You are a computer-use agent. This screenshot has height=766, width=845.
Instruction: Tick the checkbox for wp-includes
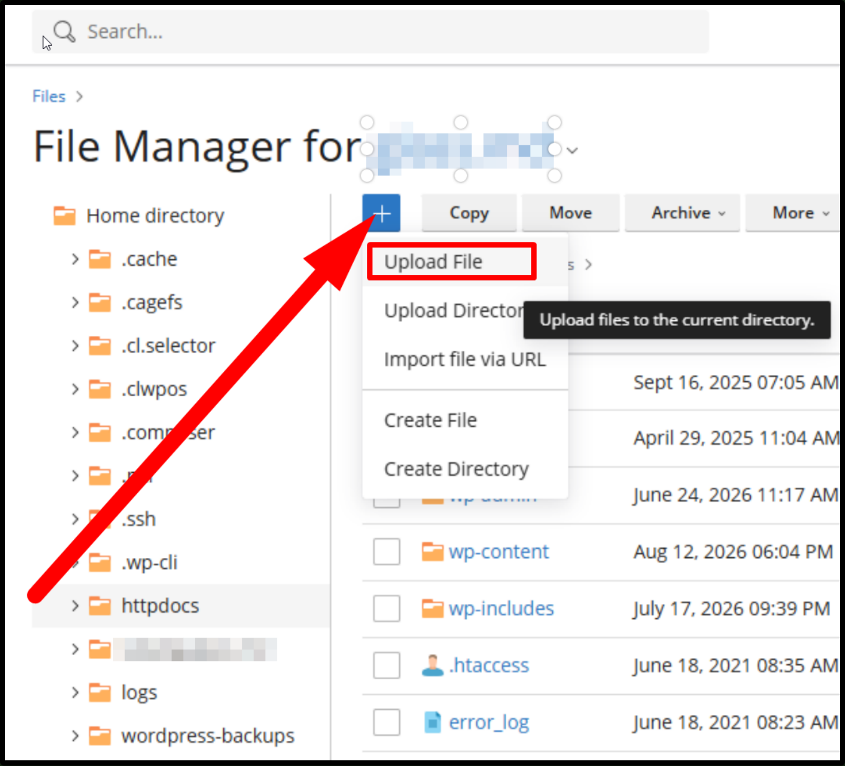coord(387,609)
